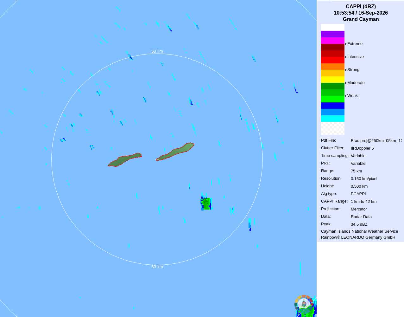This screenshot has width=404, height=317.
Task: Select the PRF label
Action: coord(325,163)
